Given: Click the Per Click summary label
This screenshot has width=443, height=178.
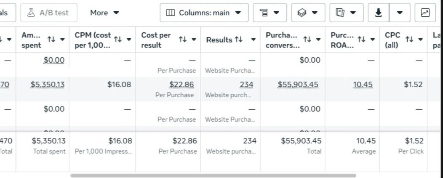Looking at the screenshot, I should click(x=411, y=151).
